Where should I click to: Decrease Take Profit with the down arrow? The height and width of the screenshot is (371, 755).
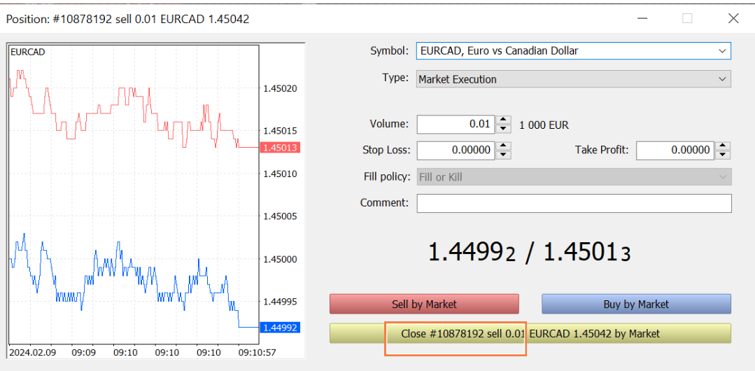pos(723,155)
